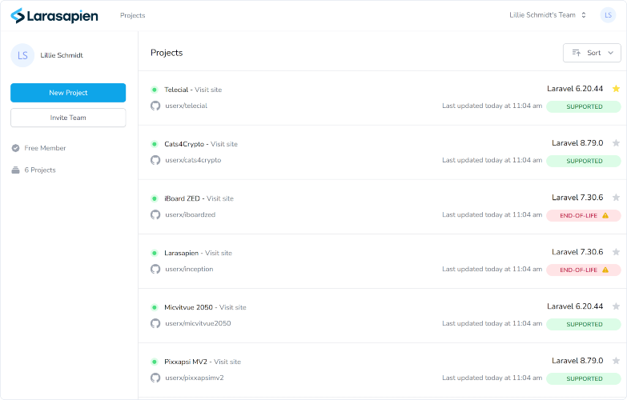Star the Micvitvue 2050 project
The width and height of the screenshot is (627, 400).
(x=616, y=306)
